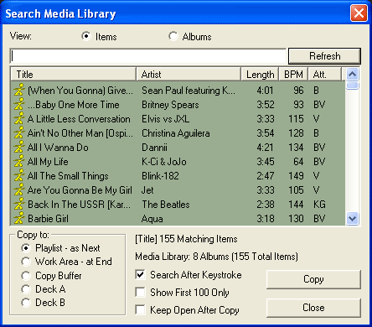
Task: Click artist Dannii
Action: click(x=154, y=148)
